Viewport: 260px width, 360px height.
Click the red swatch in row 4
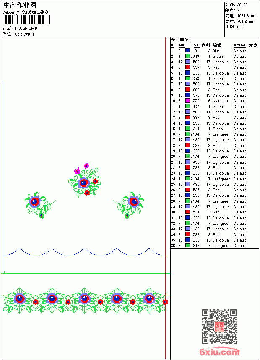pyautogui.click(x=187, y=67)
